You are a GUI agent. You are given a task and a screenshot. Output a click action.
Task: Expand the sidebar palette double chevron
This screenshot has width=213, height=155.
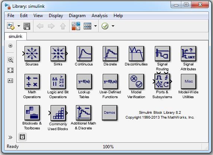[x=10, y=138]
